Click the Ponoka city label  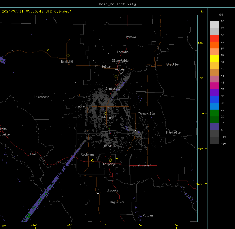click(x=131, y=37)
